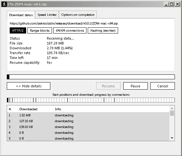Click the connections progress segment bar
The height and width of the screenshot is (156, 182).
pyautogui.click(x=91, y=100)
